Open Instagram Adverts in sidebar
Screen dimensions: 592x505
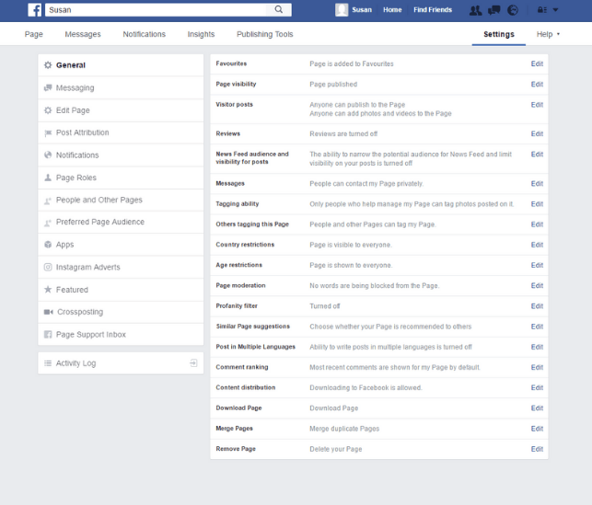pos(87,268)
